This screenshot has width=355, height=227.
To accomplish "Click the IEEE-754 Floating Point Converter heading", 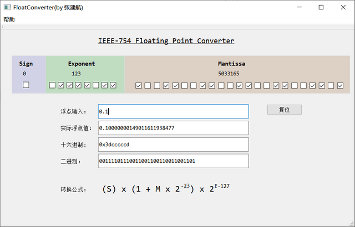I will click(166, 41).
